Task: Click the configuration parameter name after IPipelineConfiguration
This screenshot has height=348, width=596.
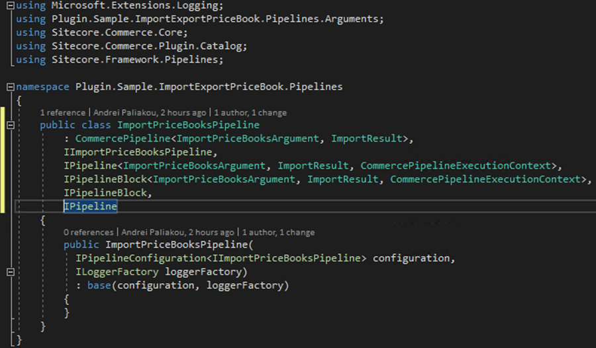Action: (x=411, y=259)
